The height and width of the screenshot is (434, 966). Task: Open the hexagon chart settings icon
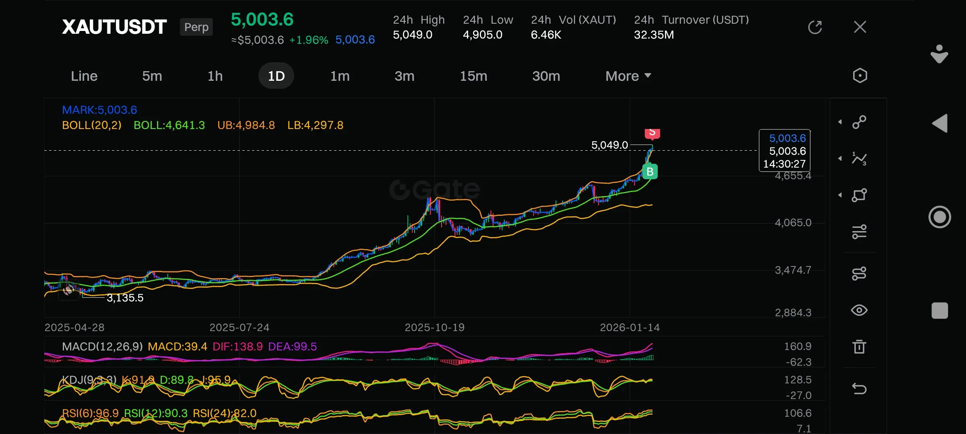click(860, 76)
